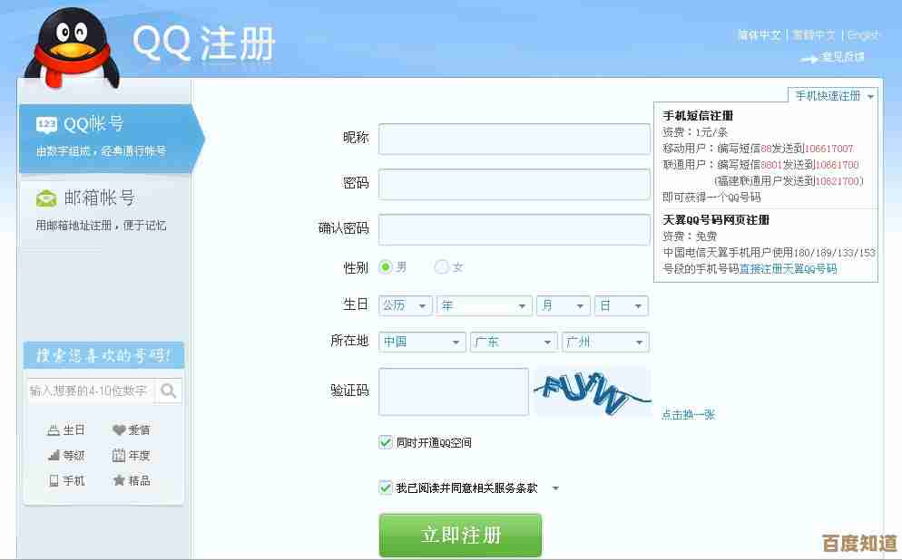Click the 年度 calendar icon
This screenshot has width=902, height=560.
[118, 456]
